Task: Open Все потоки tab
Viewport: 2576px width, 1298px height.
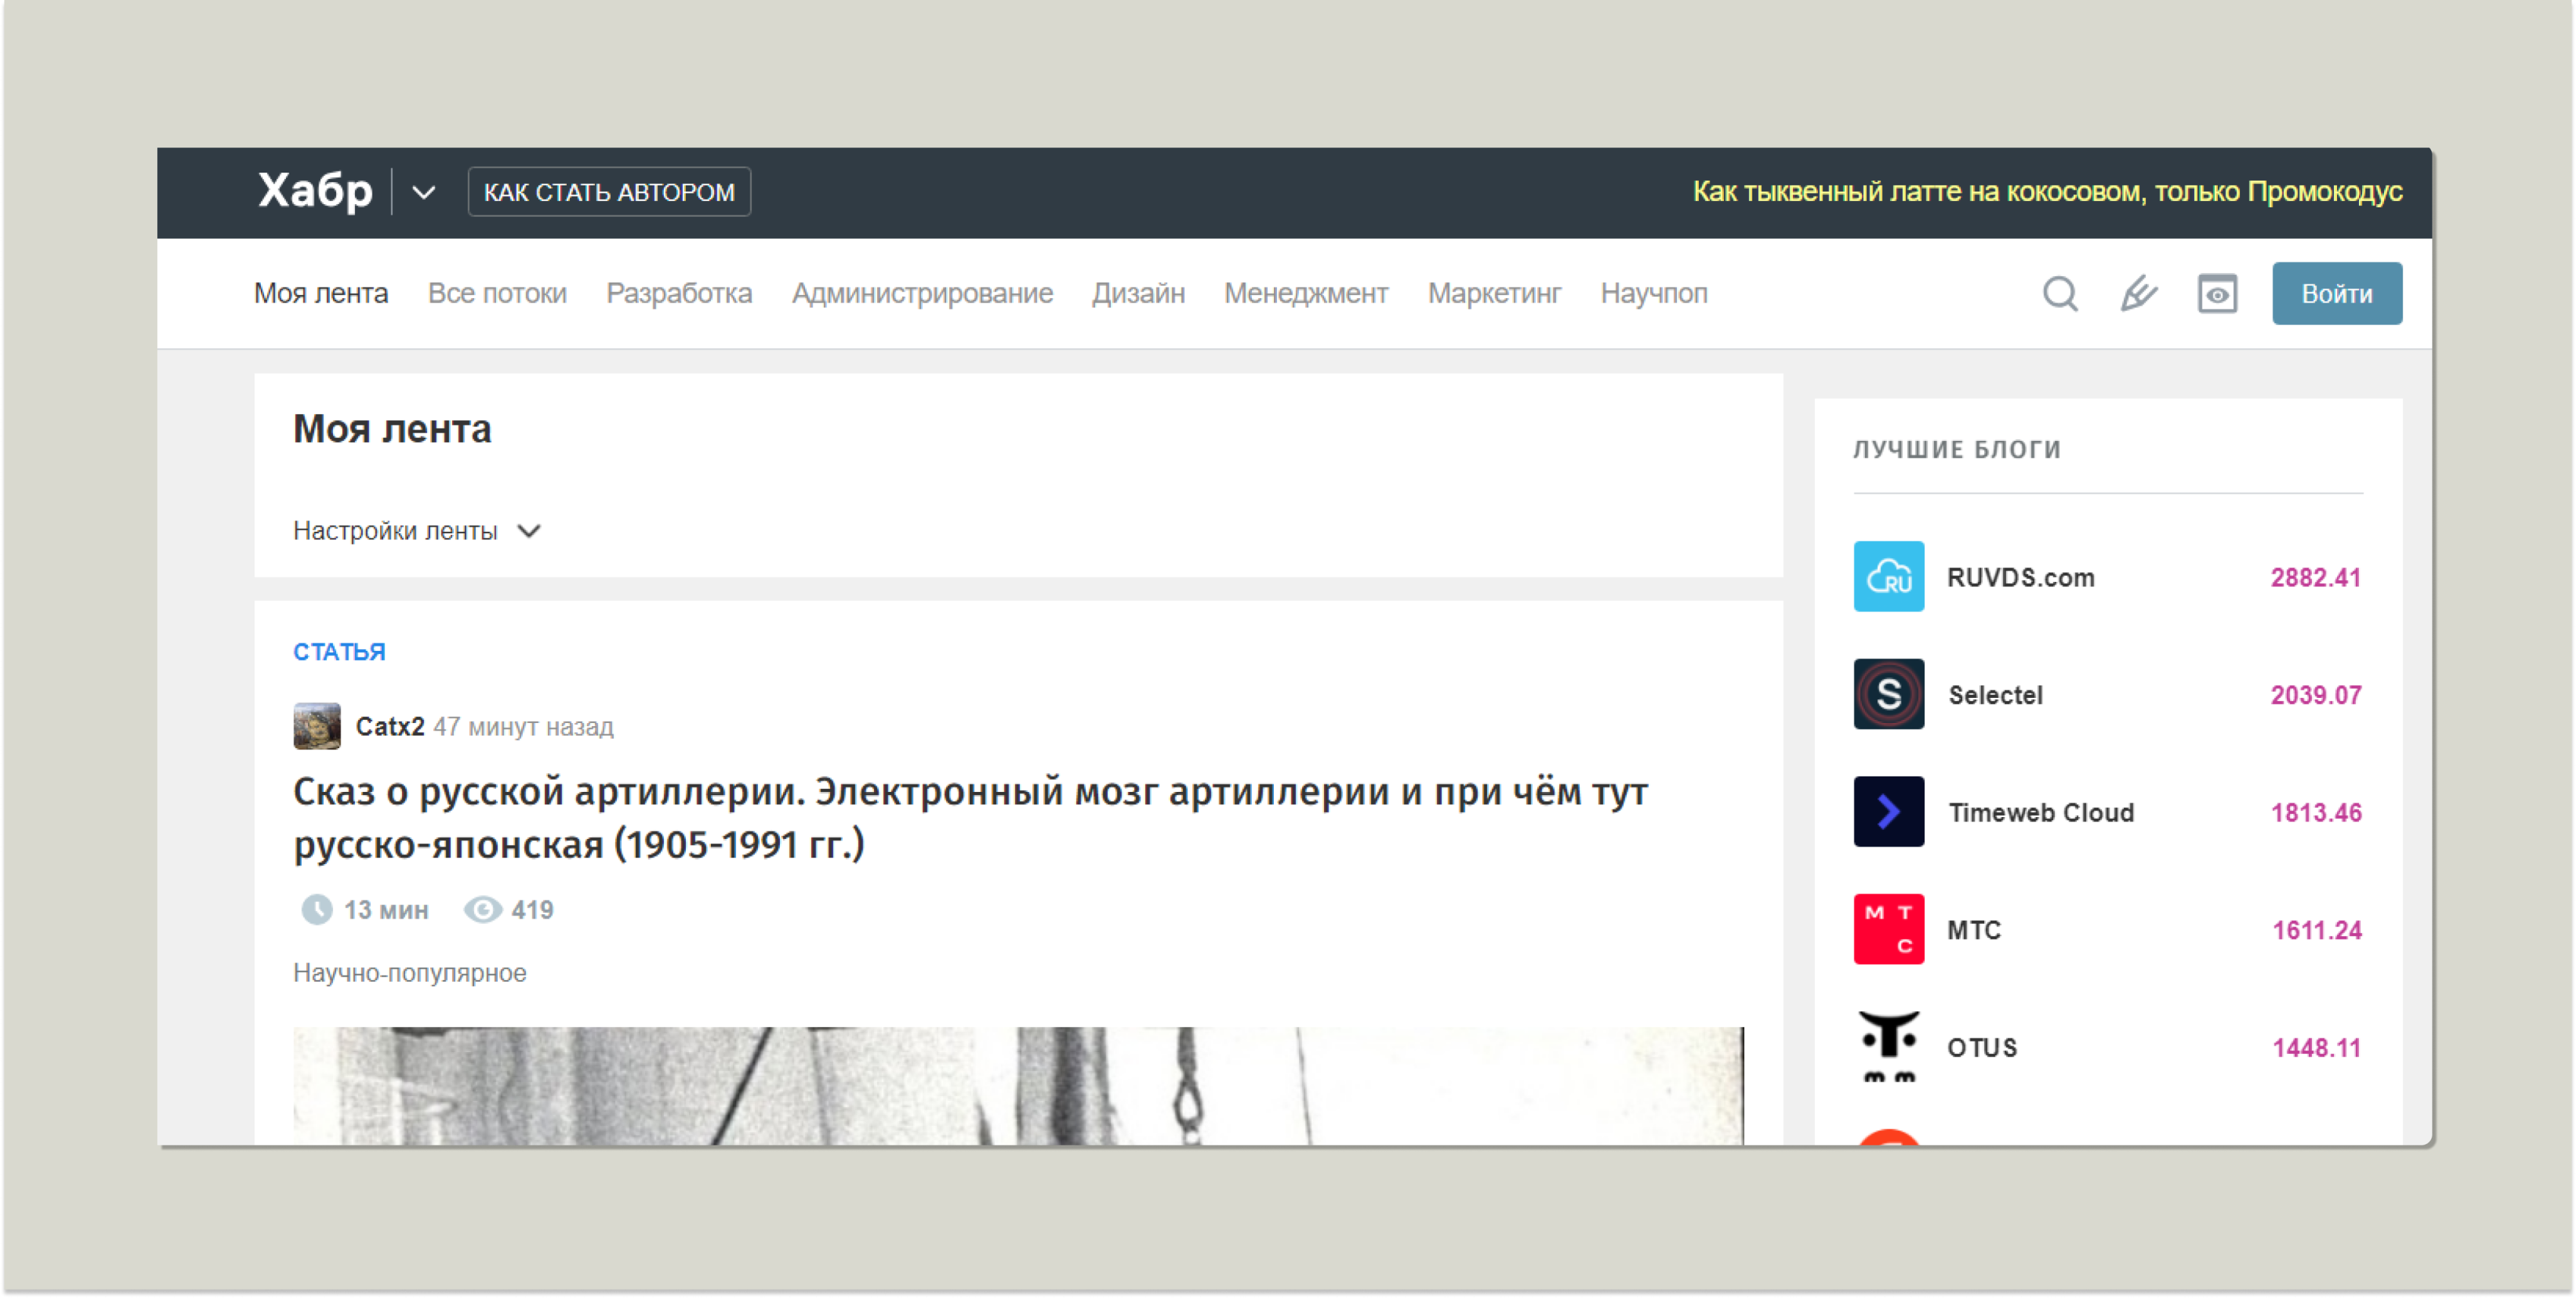Action: point(497,293)
